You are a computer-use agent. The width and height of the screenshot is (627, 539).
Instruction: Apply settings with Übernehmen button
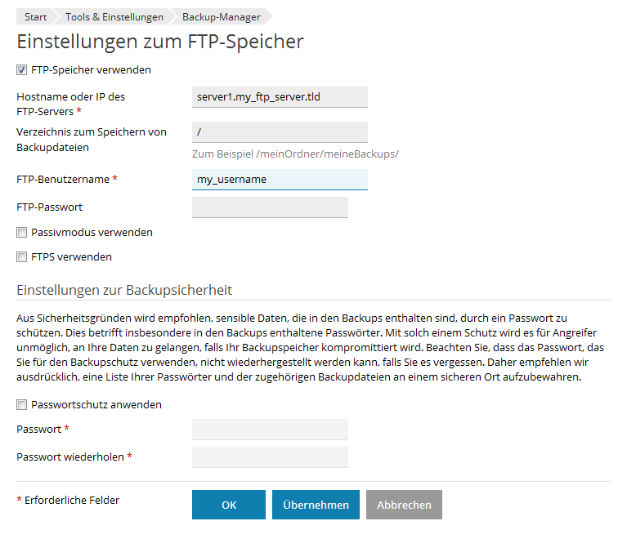pyautogui.click(x=316, y=505)
